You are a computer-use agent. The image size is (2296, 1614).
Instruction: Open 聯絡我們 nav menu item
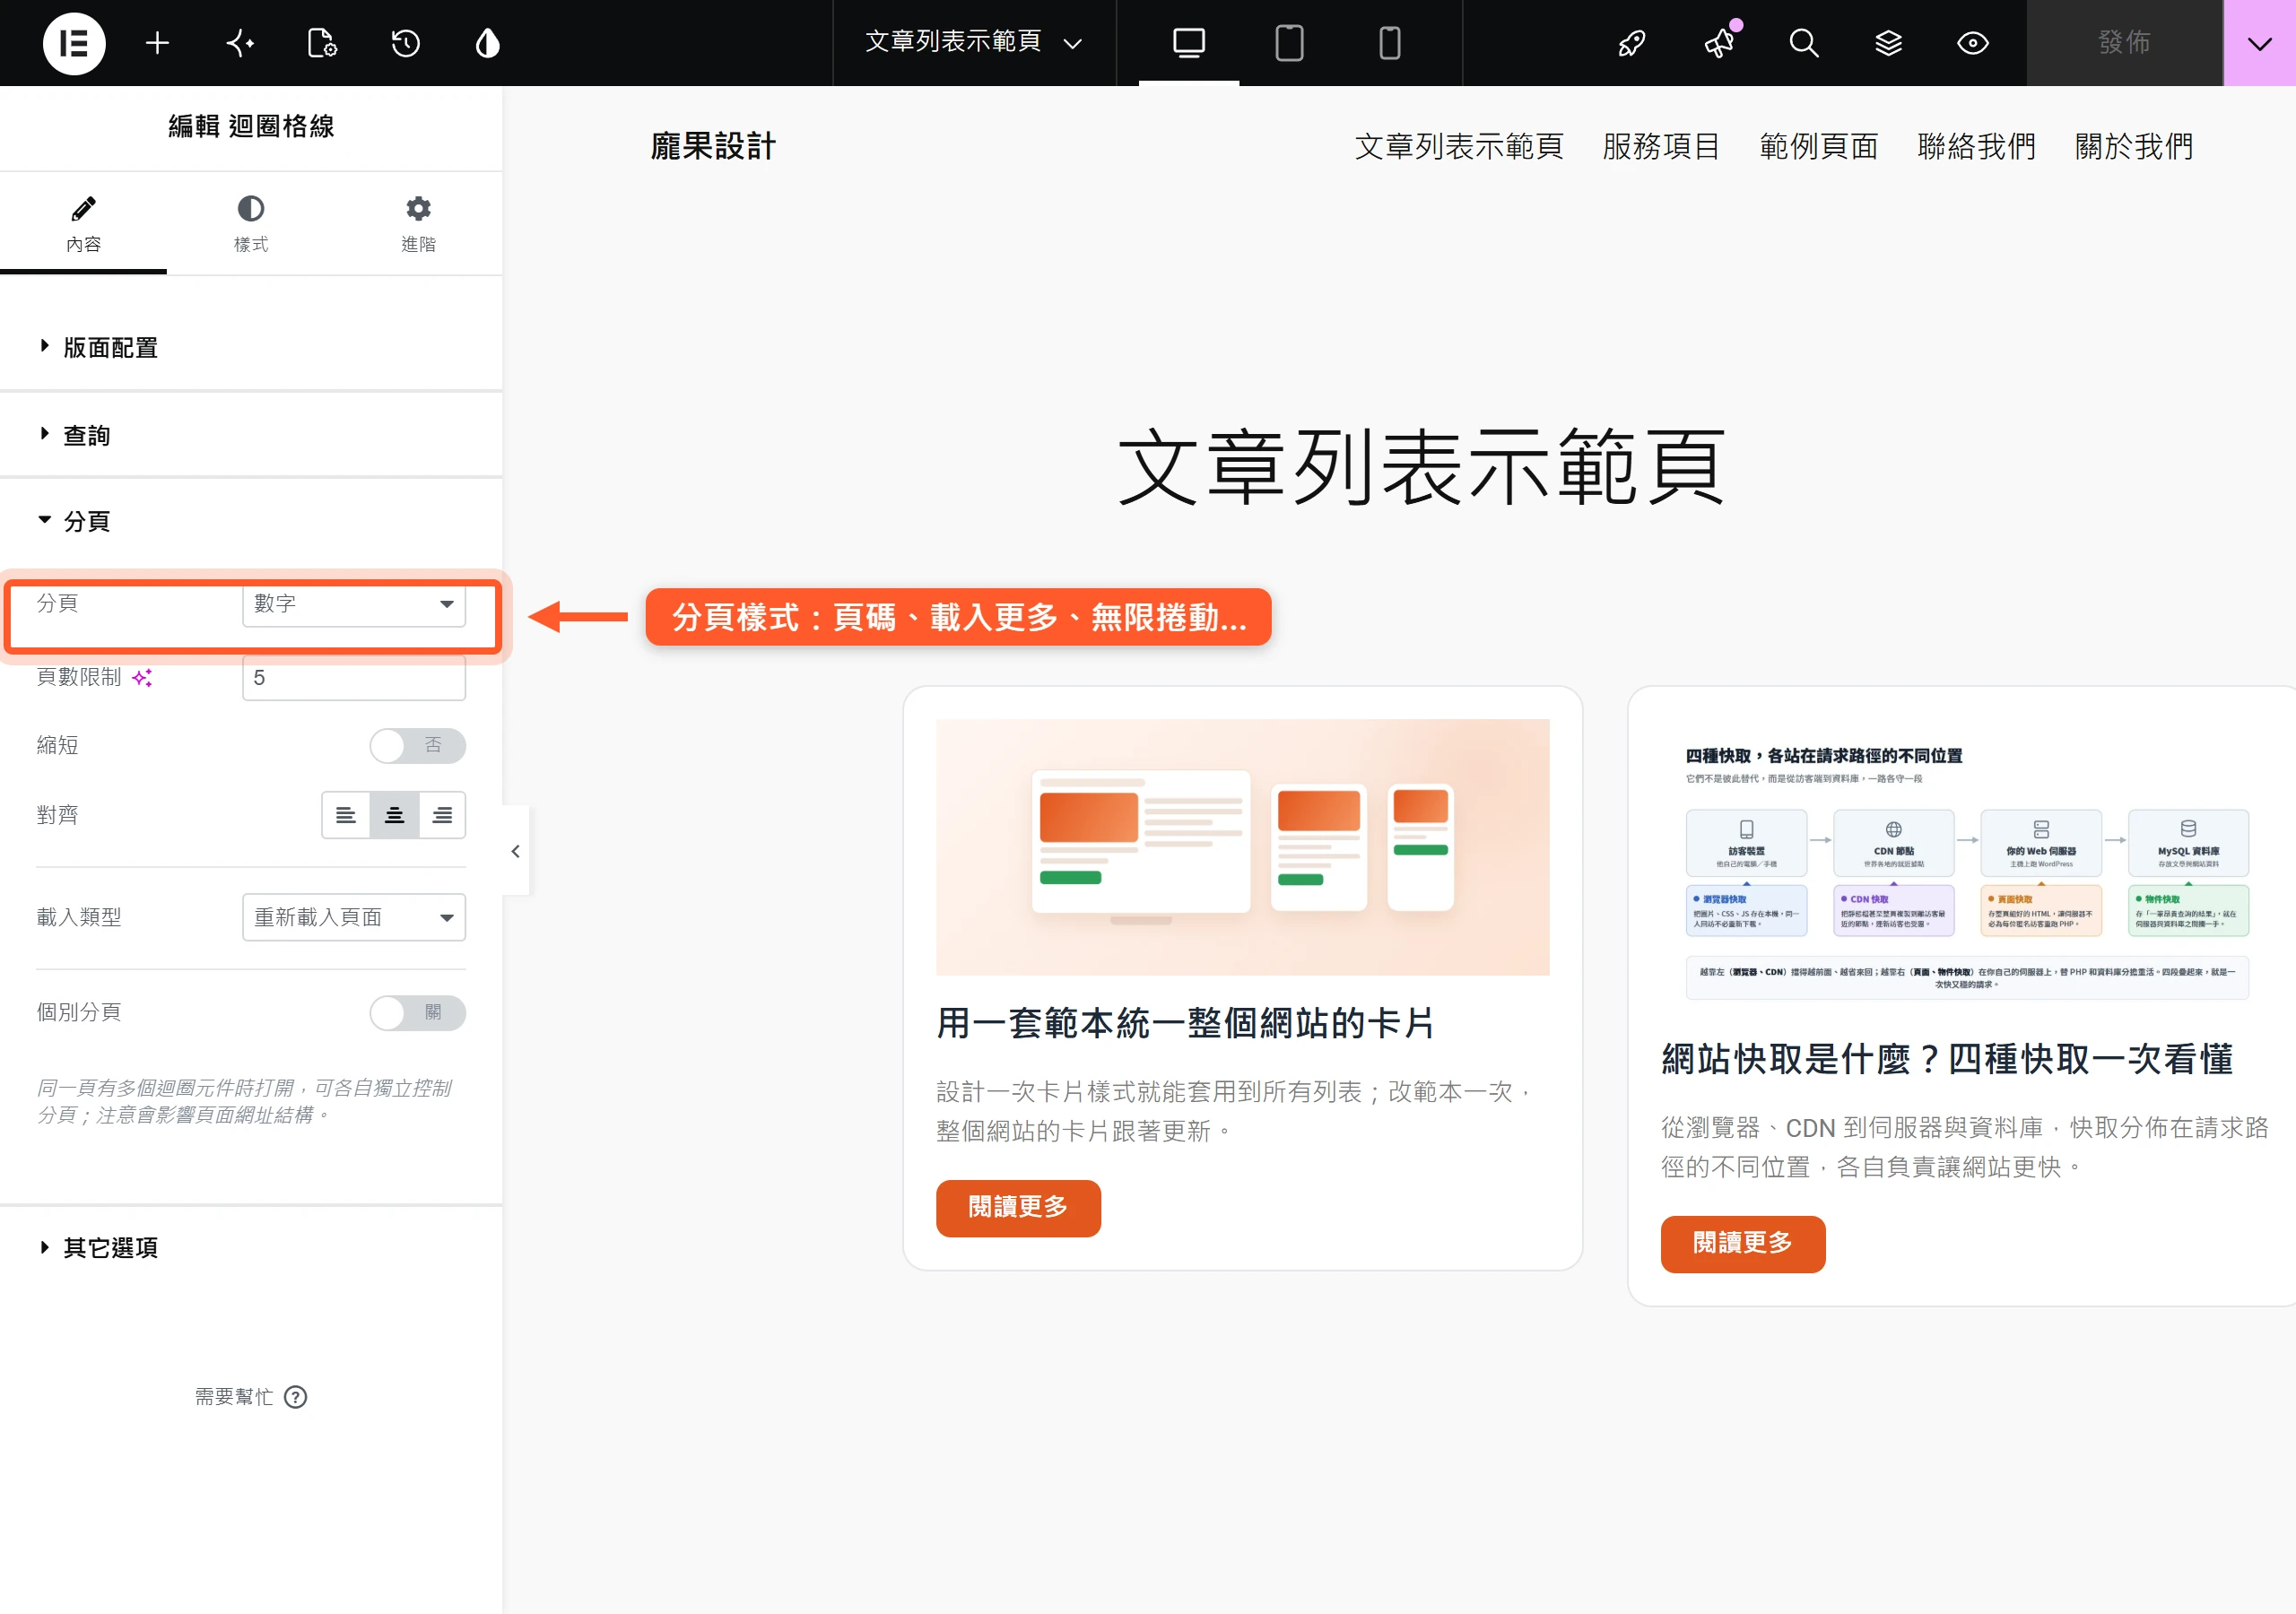[1977, 147]
